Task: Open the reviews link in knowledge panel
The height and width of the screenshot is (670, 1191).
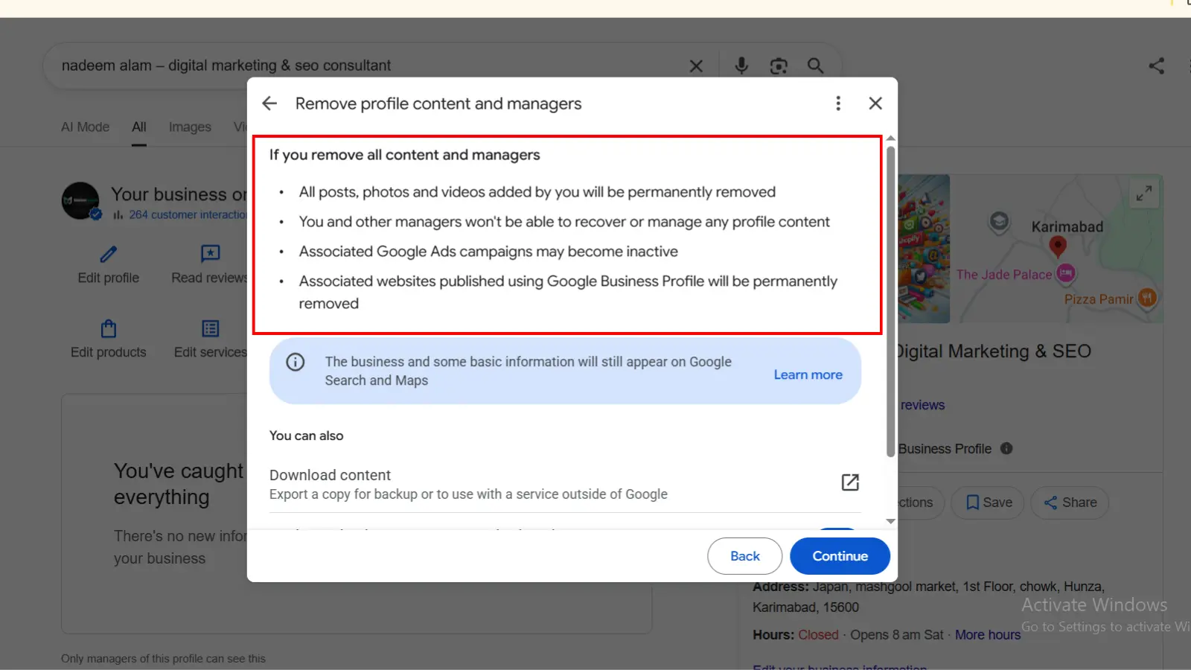Action: tap(922, 405)
